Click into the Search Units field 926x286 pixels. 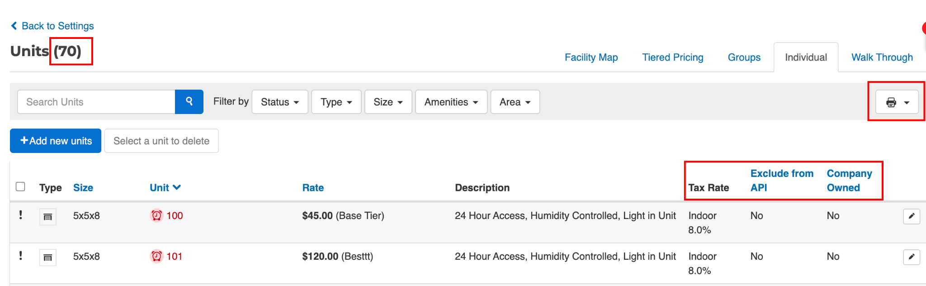[96, 102]
